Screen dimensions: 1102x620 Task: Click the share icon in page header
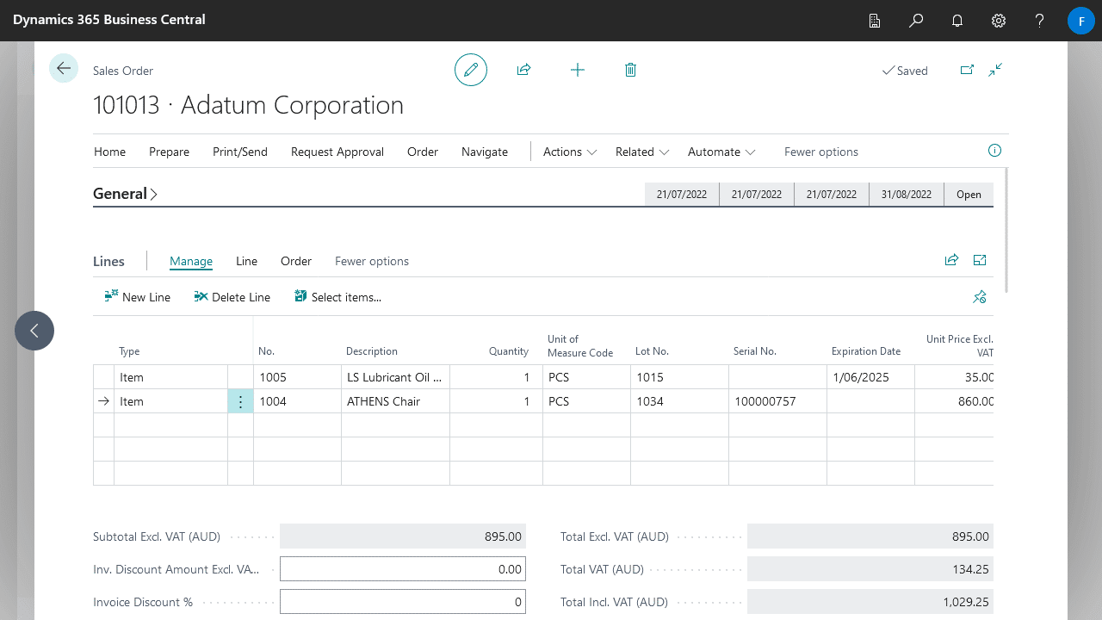coord(523,70)
